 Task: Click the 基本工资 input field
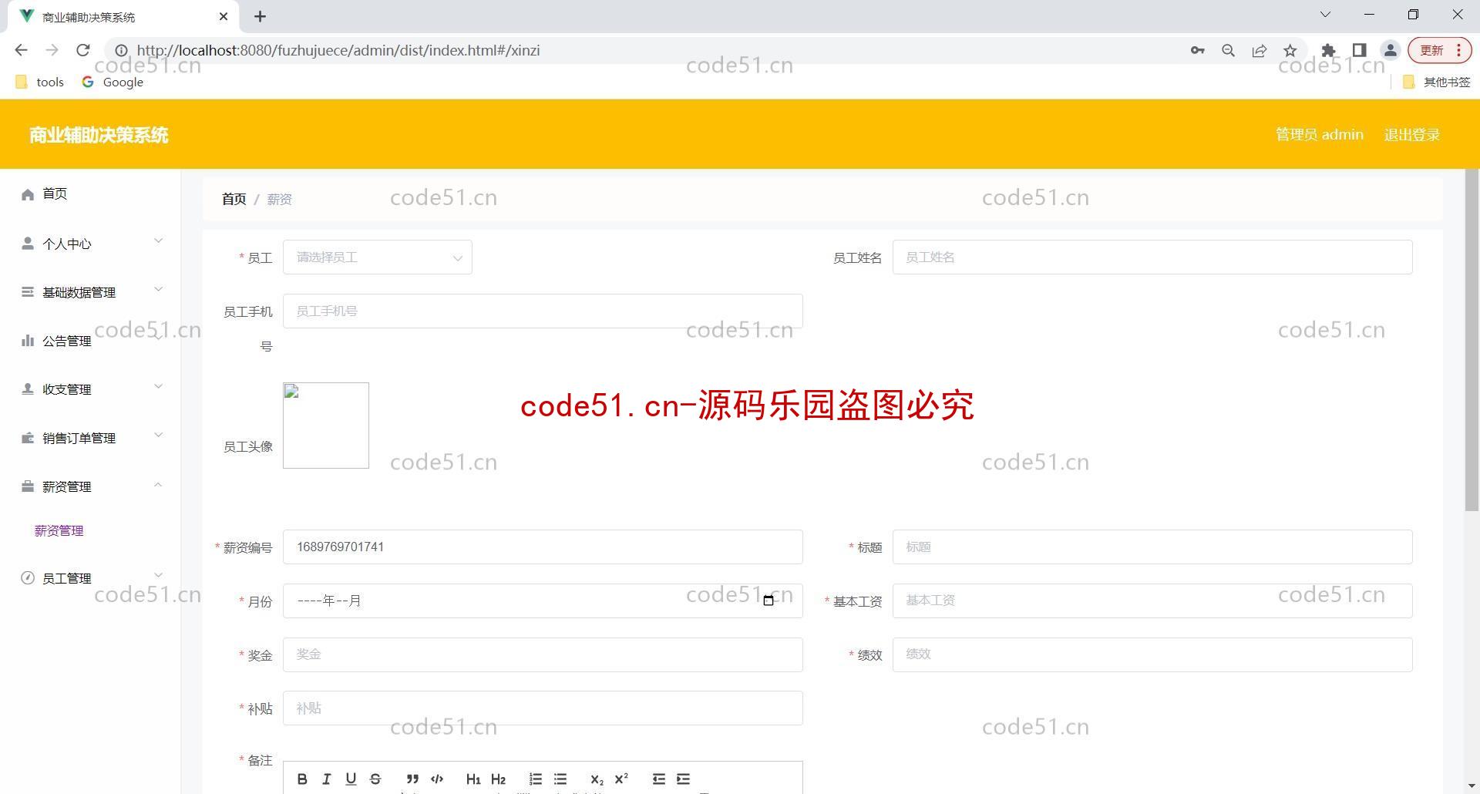tap(1152, 601)
